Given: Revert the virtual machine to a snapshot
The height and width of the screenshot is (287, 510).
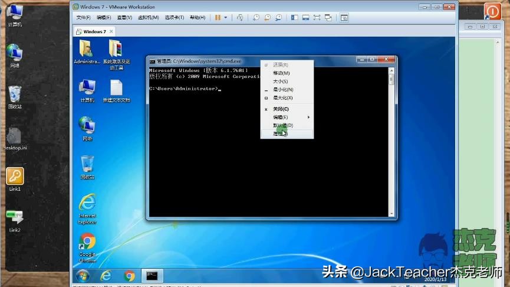Looking at the screenshot, I should 267,18.
